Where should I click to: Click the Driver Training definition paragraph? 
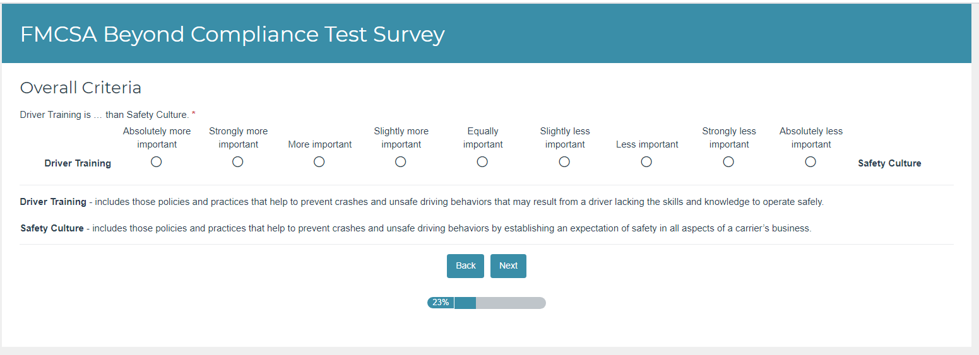(x=422, y=202)
